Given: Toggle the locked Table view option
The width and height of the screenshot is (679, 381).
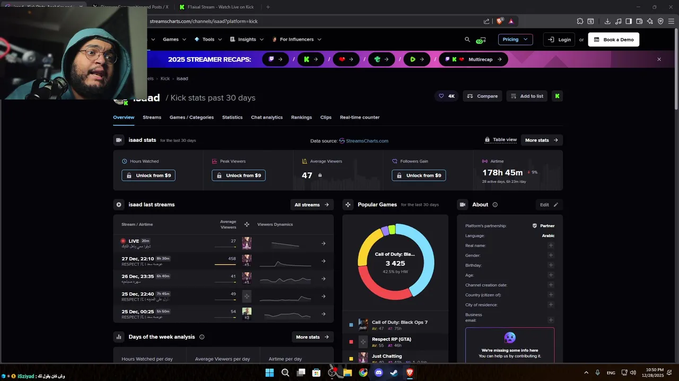Looking at the screenshot, I should (501, 140).
